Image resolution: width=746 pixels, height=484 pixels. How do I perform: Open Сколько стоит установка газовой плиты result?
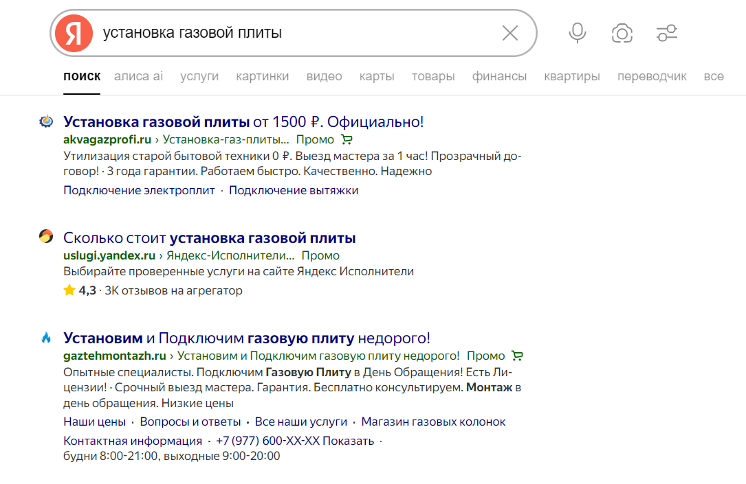209,238
